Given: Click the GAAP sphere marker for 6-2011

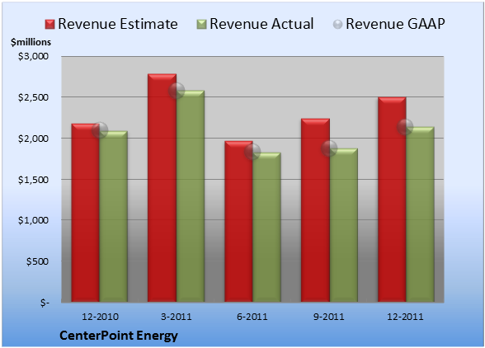Looking at the screenshot, I should [252, 152].
